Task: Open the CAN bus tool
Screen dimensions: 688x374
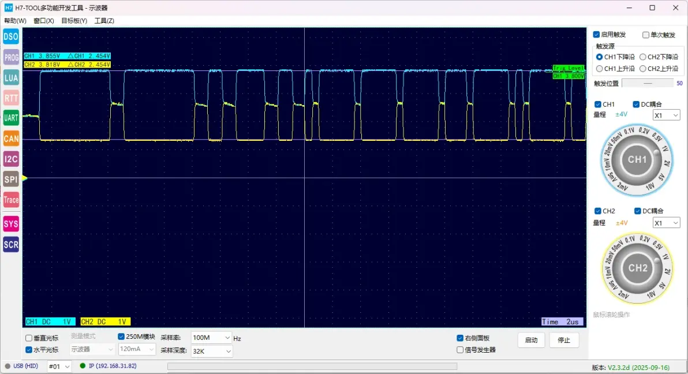Action: click(11, 139)
